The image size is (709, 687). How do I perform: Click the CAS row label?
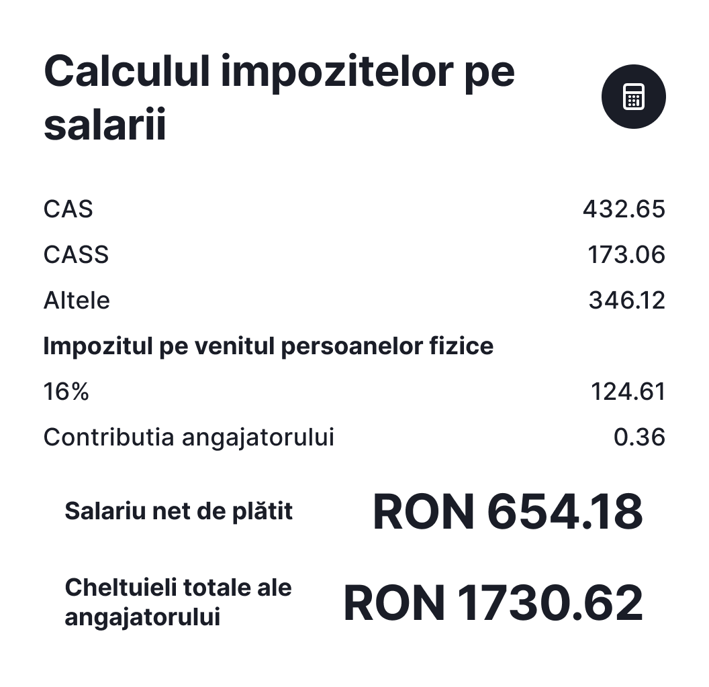pyautogui.click(x=68, y=209)
